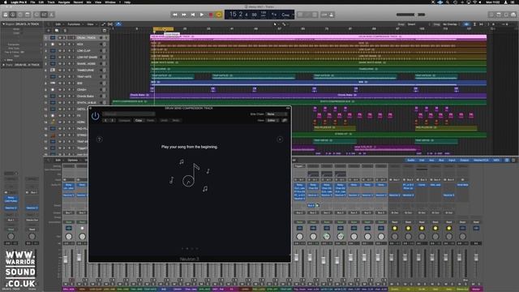Open Spotlight search in menu bar
519x292 pixels.
click(x=448, y=2)
